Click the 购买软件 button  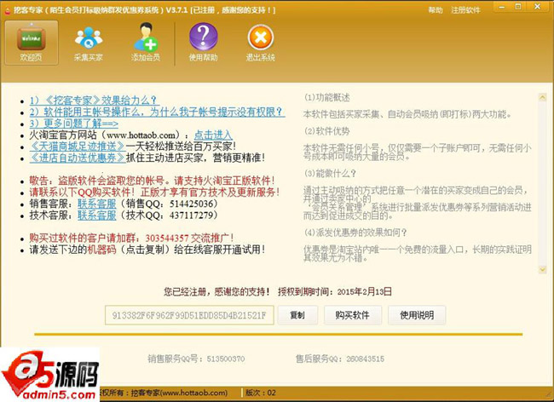click(353, 315)
